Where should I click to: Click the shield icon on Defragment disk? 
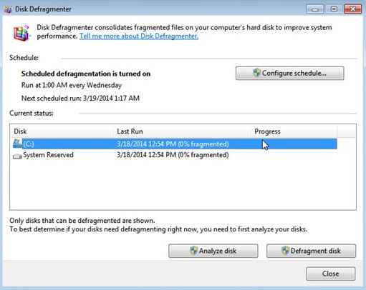[285, 251]
